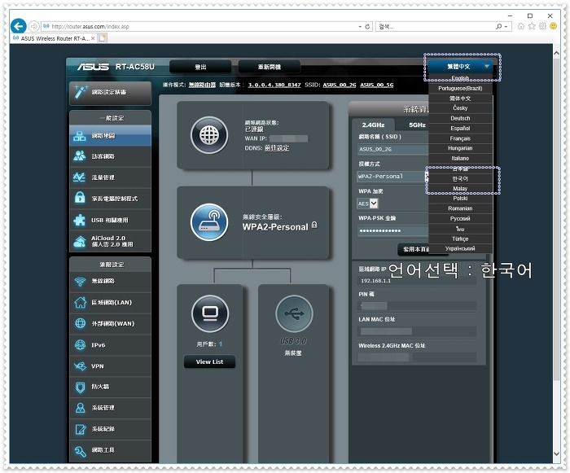Click the browser search magnifier icon
Image resolution: width=570 pixels, height=473 pixels.
coord(499,27)
